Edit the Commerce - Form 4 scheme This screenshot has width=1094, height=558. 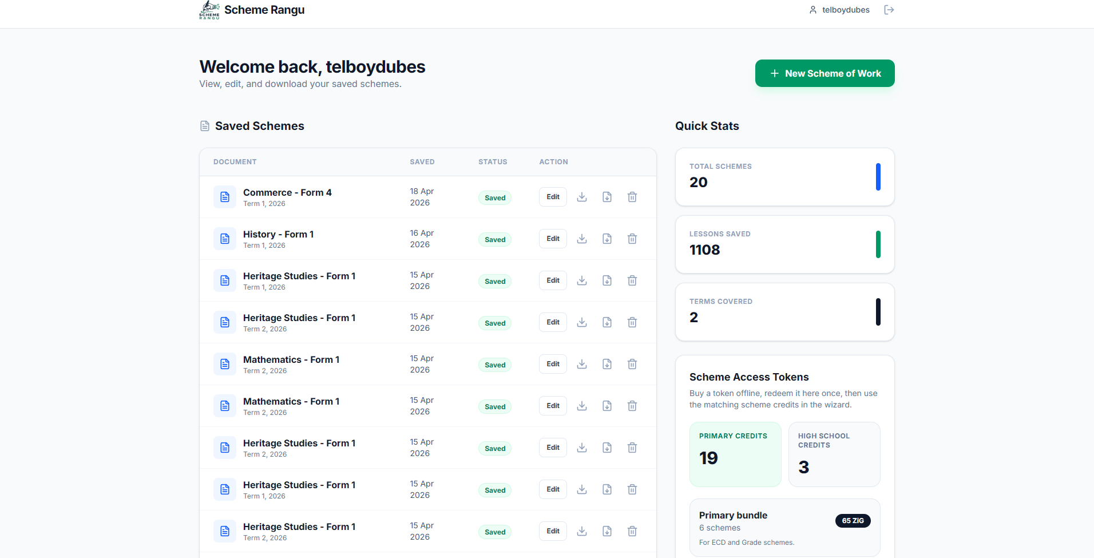coord(553,197)
